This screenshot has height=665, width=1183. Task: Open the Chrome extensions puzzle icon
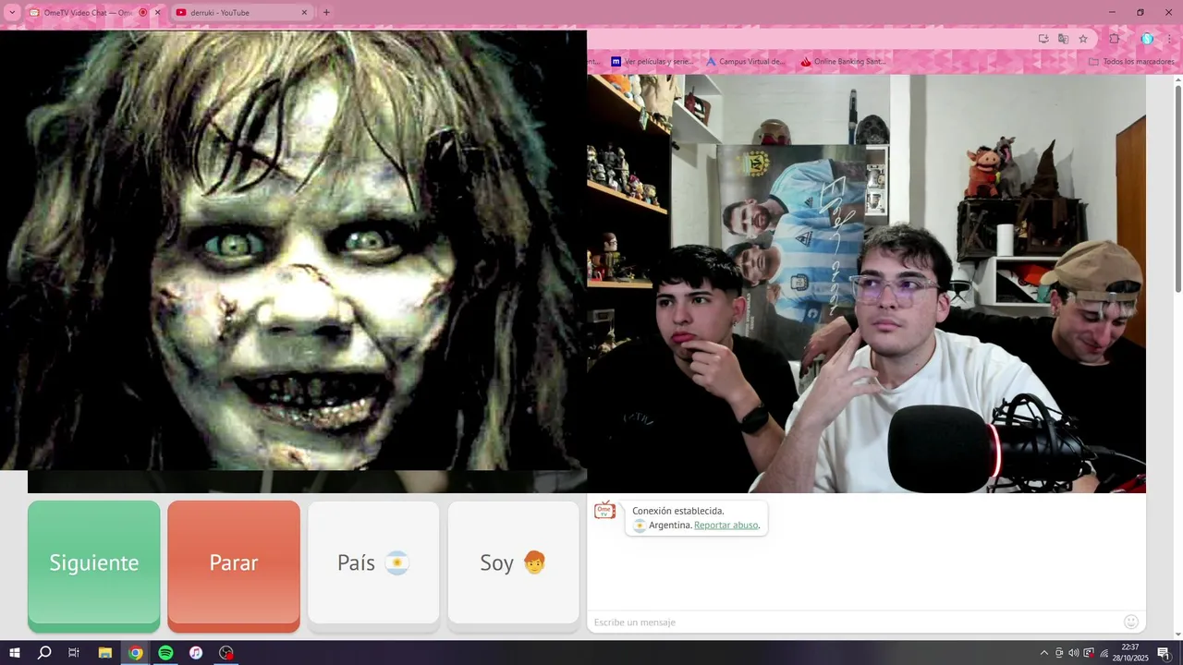tap(1115, 39)
